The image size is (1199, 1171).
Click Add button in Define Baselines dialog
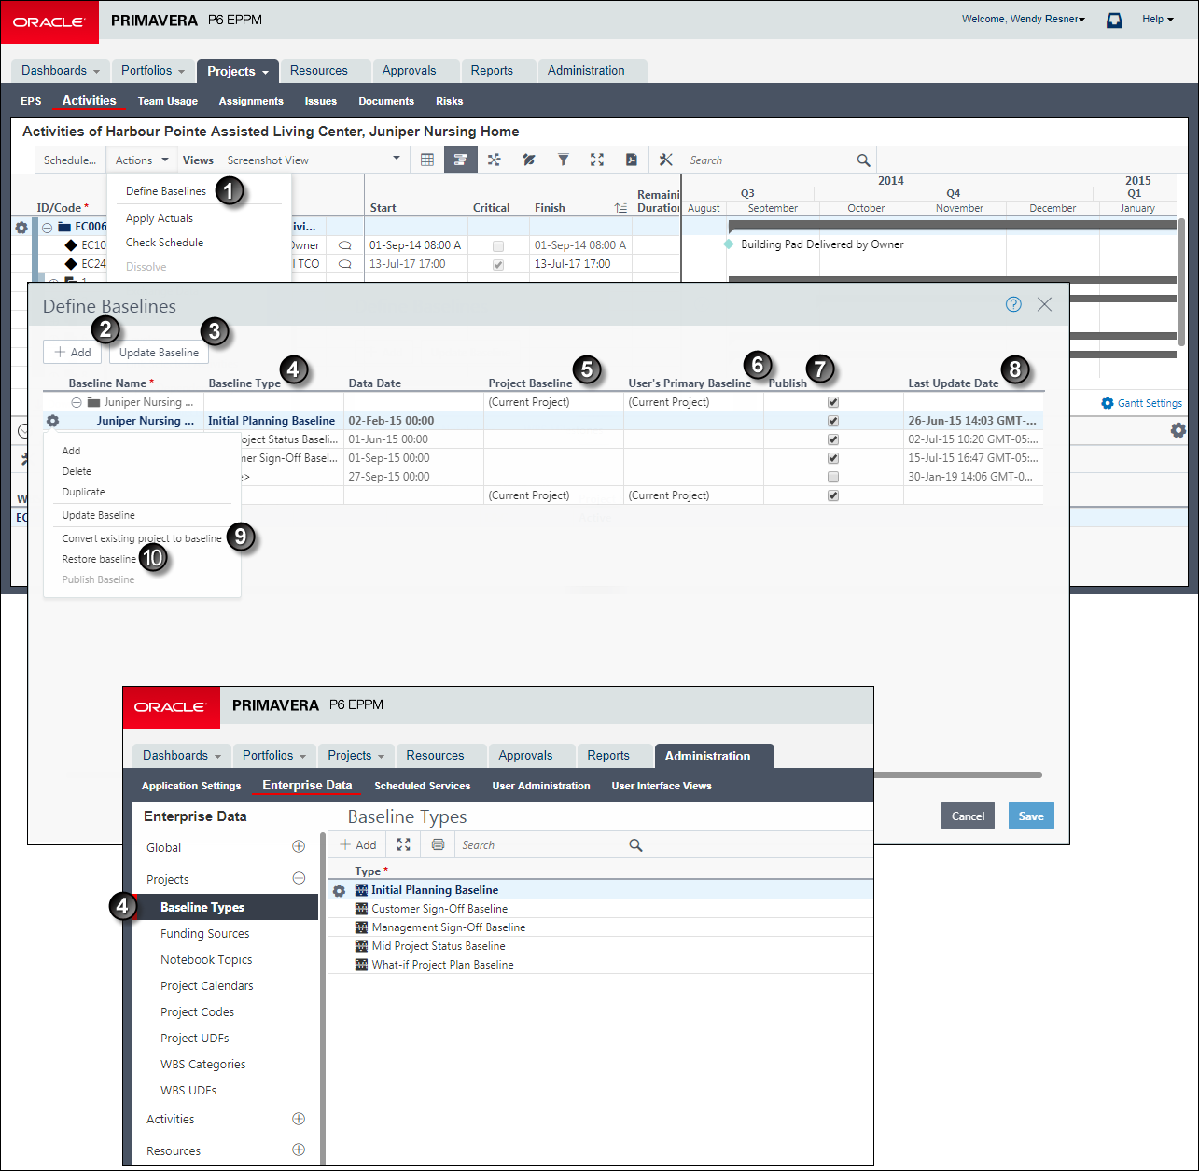click(72, 352)
